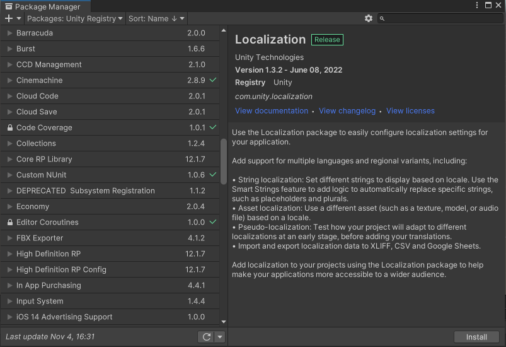This screenshot has height=347, width=506.
Task: Select the Barracuda package row
Action: (110, 33)
